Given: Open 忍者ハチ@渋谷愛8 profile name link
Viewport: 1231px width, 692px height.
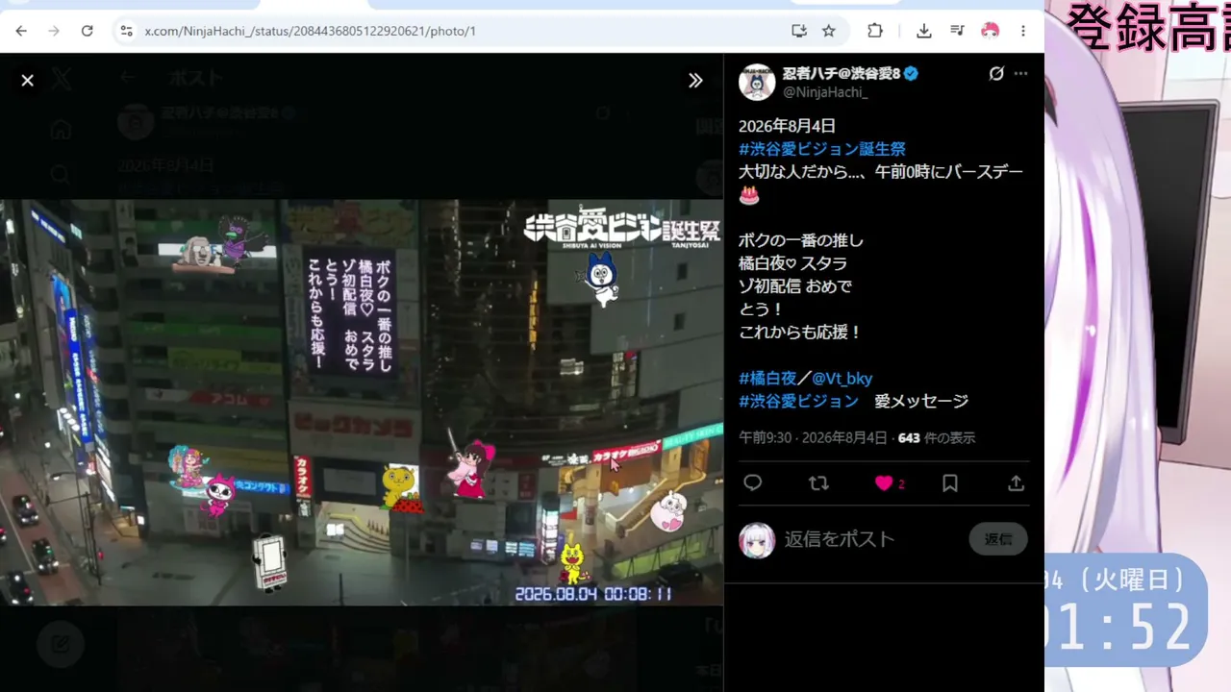Looking at the screenshot, I should pos(842,73).
